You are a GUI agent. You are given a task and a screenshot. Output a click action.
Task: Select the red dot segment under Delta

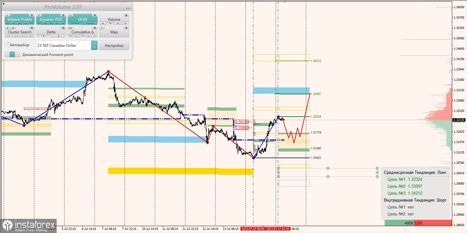pos(59,36)
